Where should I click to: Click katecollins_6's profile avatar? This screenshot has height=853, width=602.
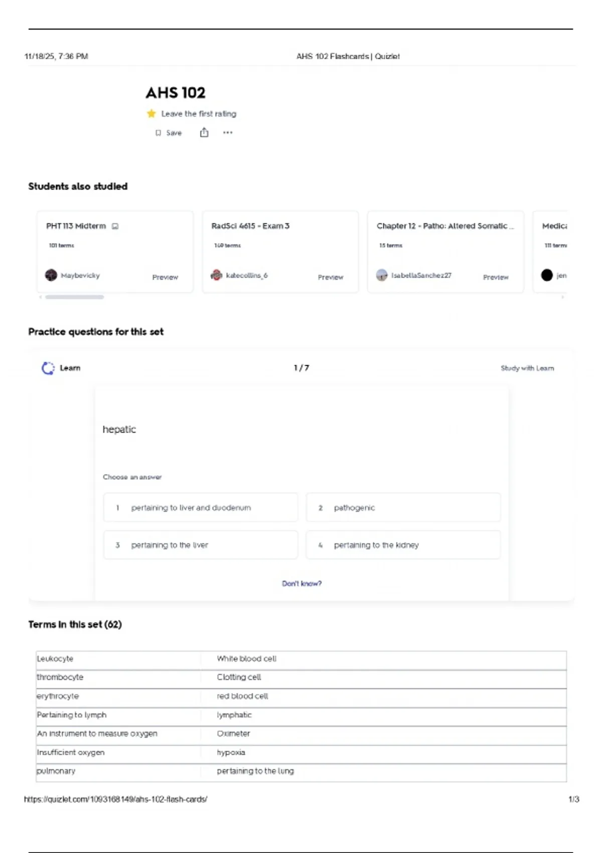(216, 275)
